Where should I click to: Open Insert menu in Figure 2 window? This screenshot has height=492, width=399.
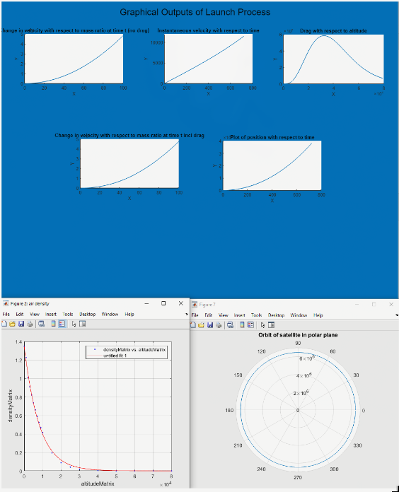50,314
